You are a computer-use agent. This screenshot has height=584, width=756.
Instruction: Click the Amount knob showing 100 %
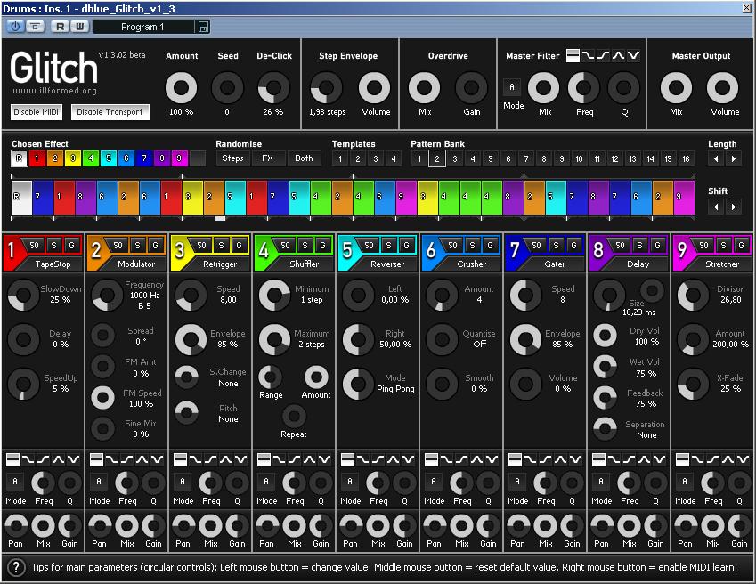[182, 88]
